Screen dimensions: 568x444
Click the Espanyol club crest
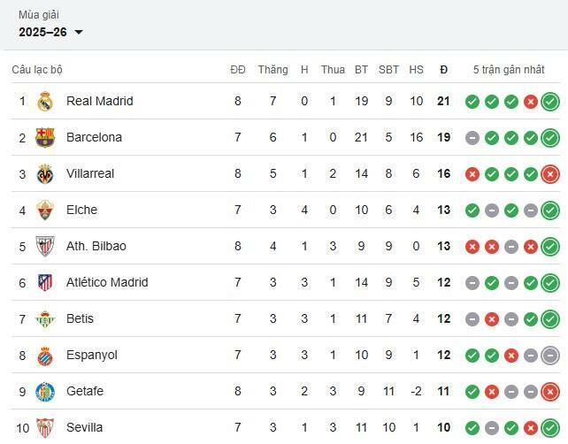(x=45, y=355)
